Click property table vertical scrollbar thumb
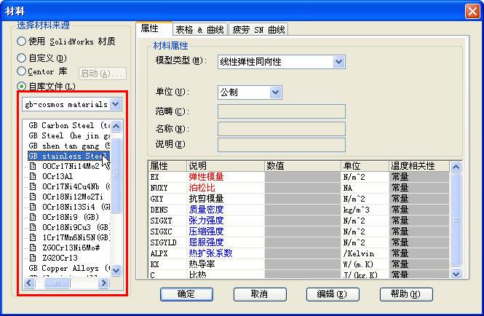 456,220
